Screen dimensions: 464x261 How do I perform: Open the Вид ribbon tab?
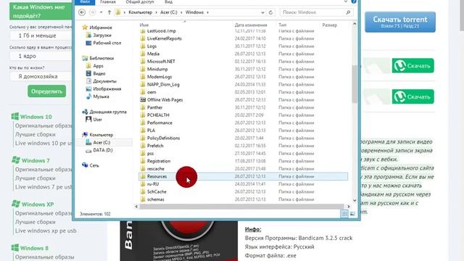168,2
